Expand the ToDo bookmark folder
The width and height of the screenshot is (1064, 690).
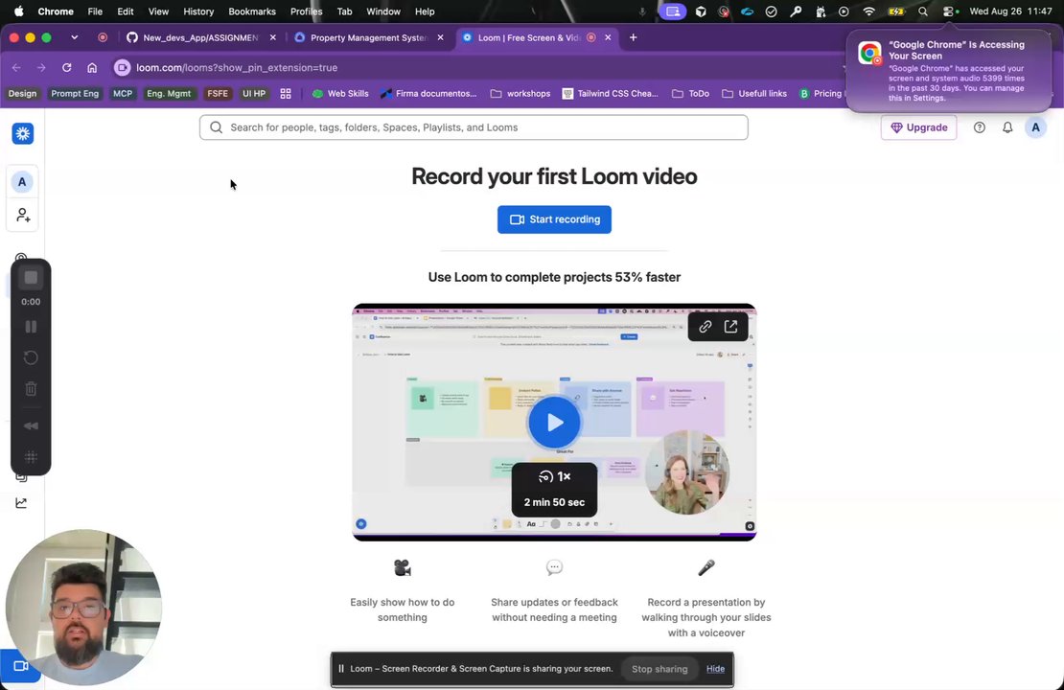[x=691, y=94]
